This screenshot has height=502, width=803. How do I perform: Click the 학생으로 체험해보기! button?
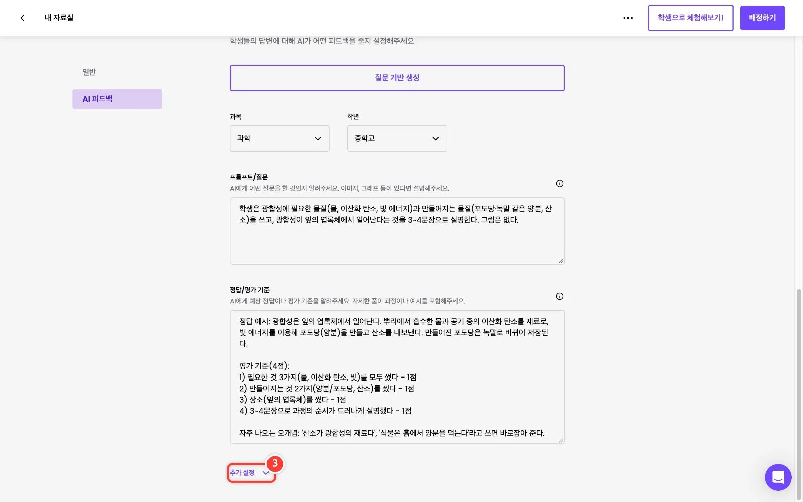(691, 18)
